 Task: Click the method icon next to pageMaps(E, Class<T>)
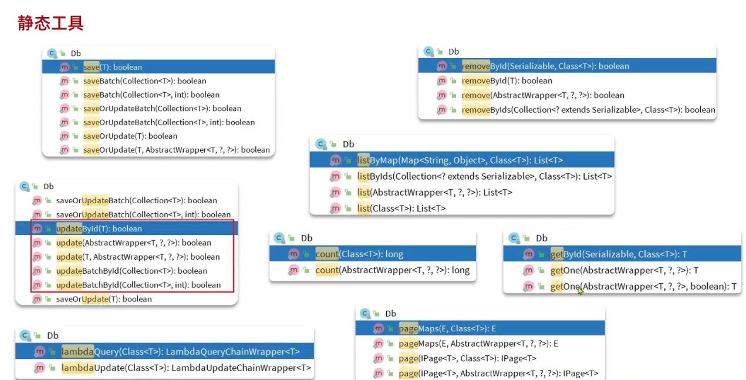click(x=379, y=329)
